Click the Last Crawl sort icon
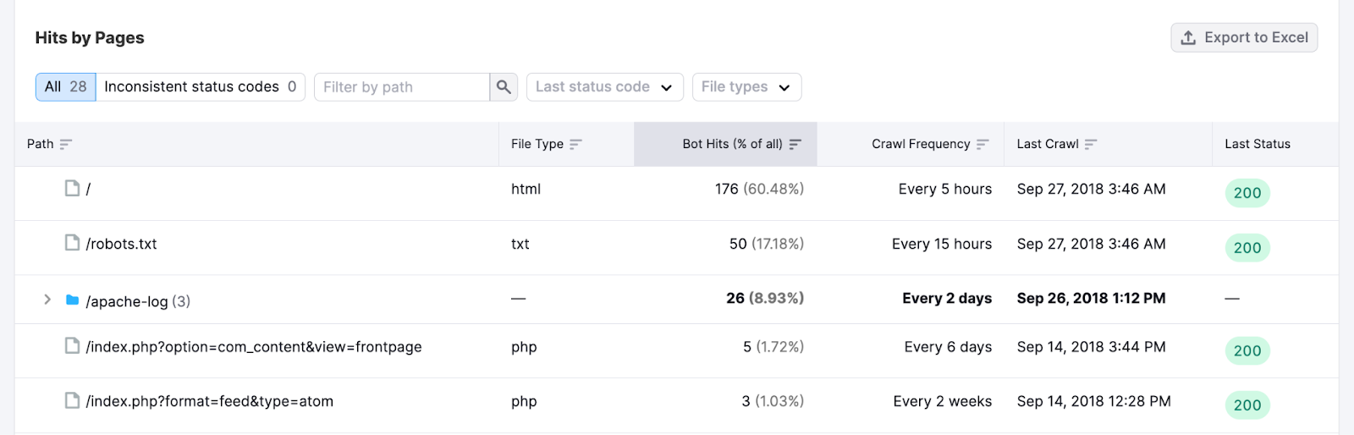 click(1090, 145)
